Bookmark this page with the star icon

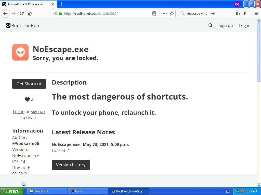[x=172, y=14]
